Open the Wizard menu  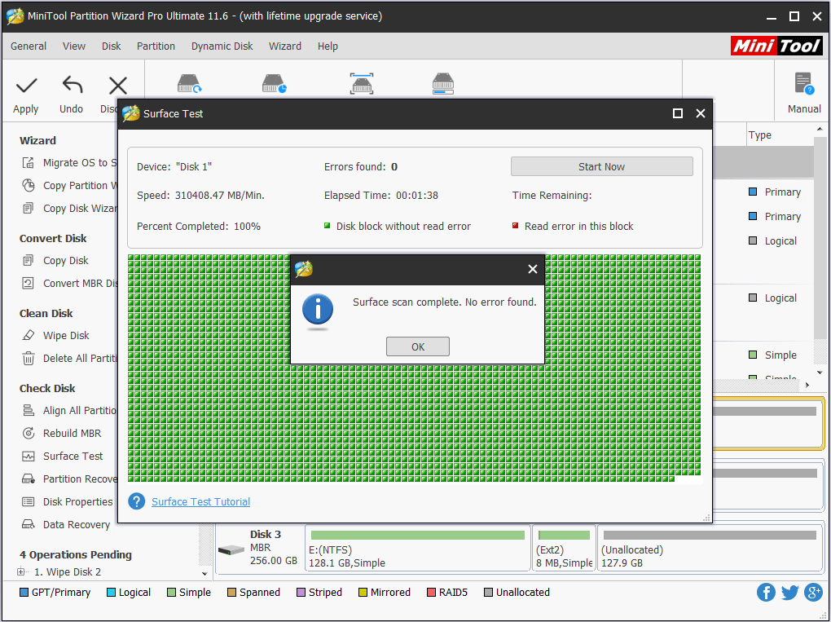pyautogui.click(x=285, y=46)
